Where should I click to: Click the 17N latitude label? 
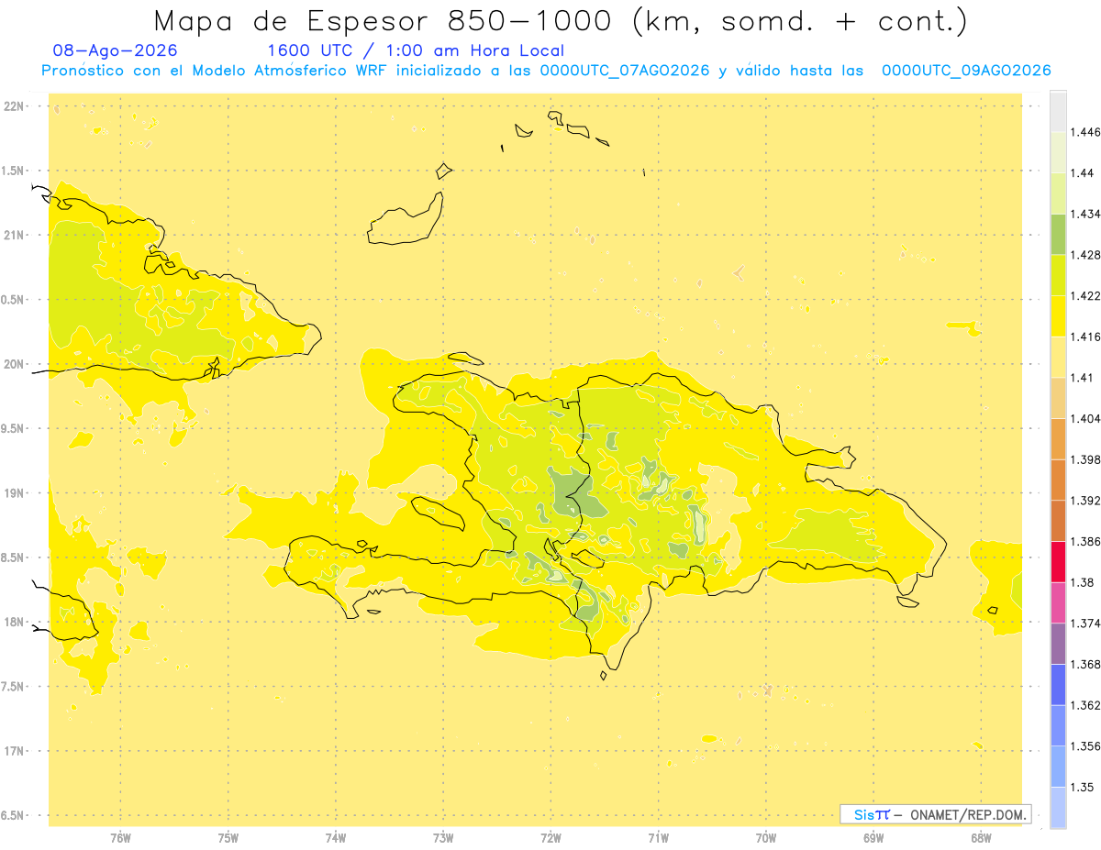point(13,751)
